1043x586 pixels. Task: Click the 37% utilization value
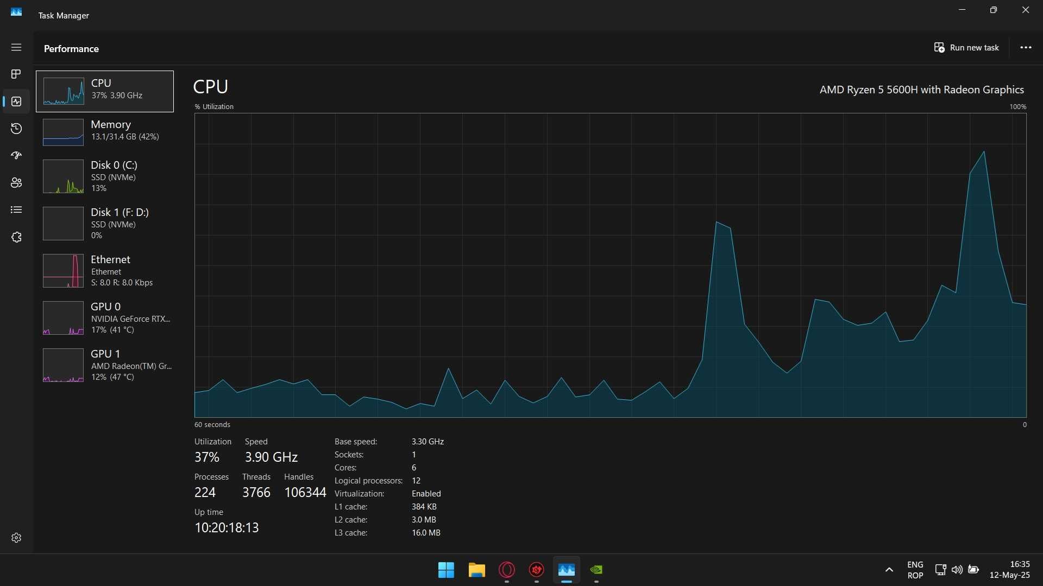point(207,457)
